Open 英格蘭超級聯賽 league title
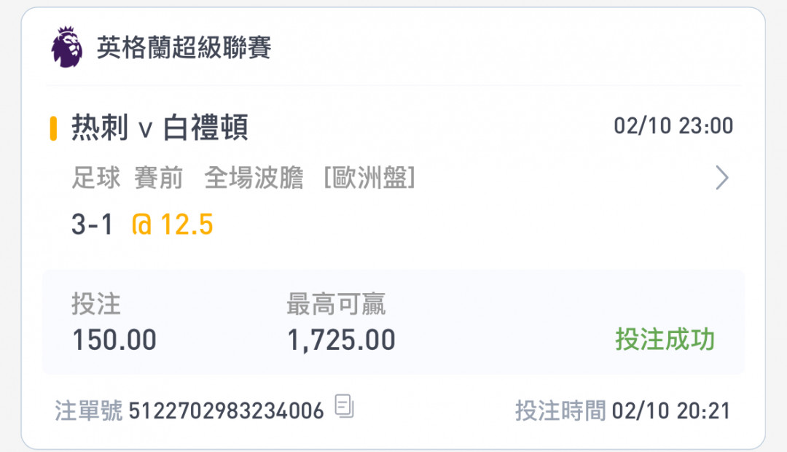Screen dimensions: 787x452 point(184,47)
